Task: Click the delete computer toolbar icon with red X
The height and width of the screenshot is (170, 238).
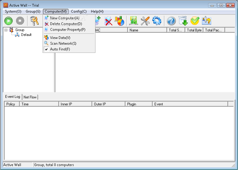Action: click(108, 21)
